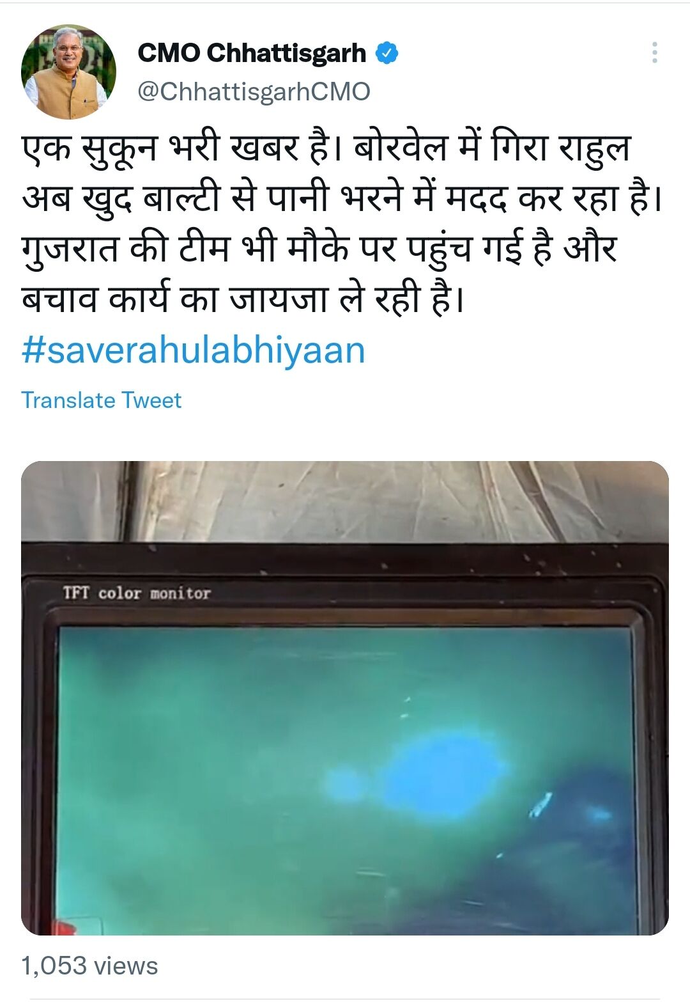
Task: Click the tweet line beginning with गुजरात की टीम
Action: pos(319,249)
